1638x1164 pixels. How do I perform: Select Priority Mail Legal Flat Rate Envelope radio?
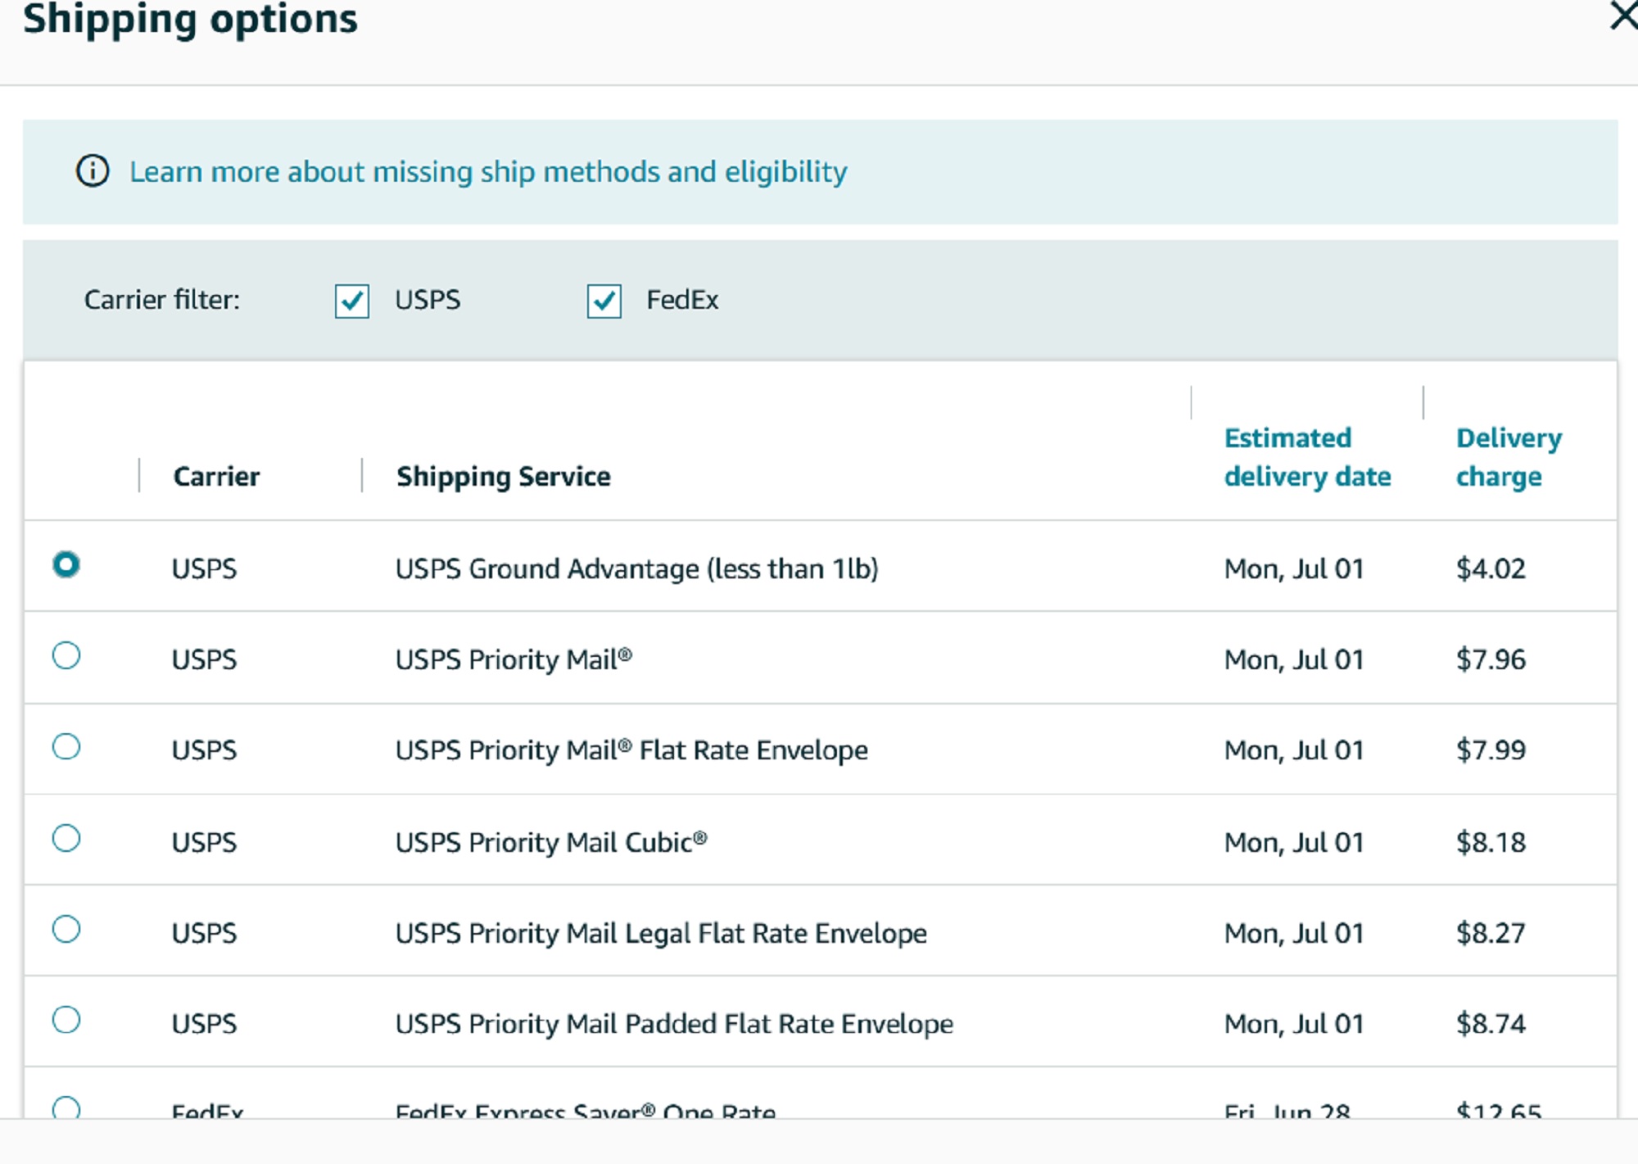coord(66,929)
